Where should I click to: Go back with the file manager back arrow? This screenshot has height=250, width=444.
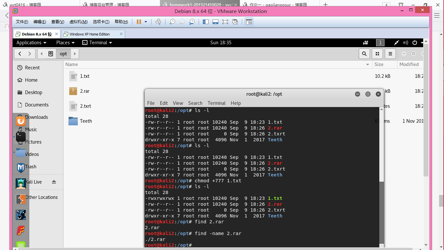(x=20, y=54)
